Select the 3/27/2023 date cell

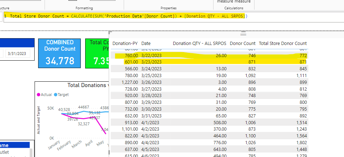[152, 89]
